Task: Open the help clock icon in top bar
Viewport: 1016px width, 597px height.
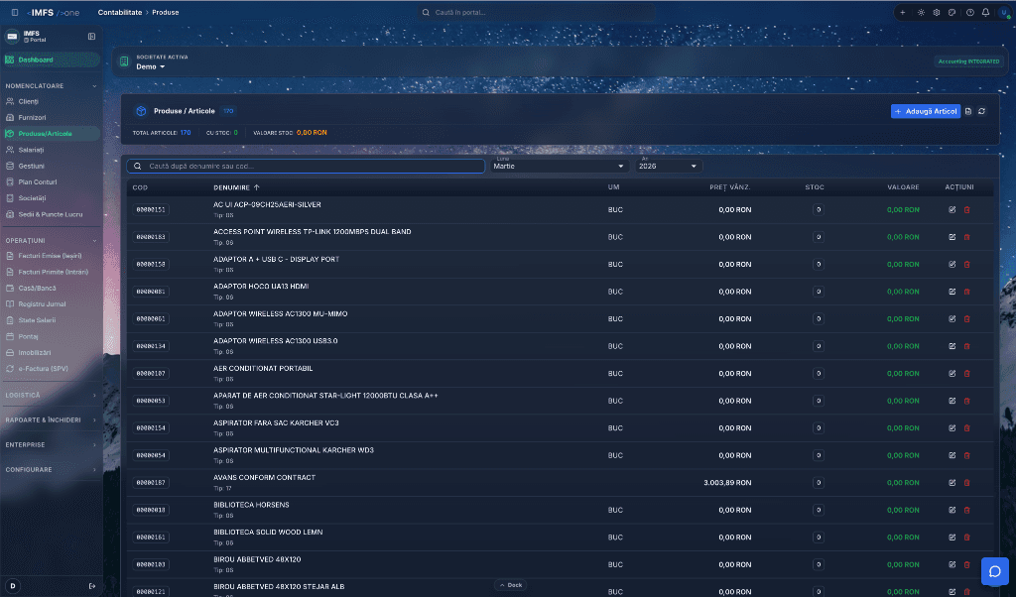Action: click(970, 12)
